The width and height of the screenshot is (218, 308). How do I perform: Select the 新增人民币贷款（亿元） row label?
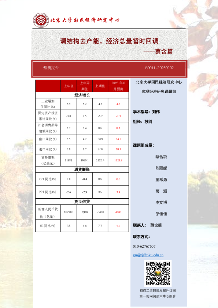48,213
